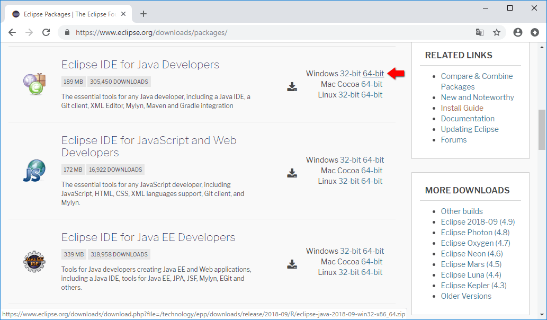Click the scrollbar up arrow
Screen dimensions: 547x320
coord(542,47)
